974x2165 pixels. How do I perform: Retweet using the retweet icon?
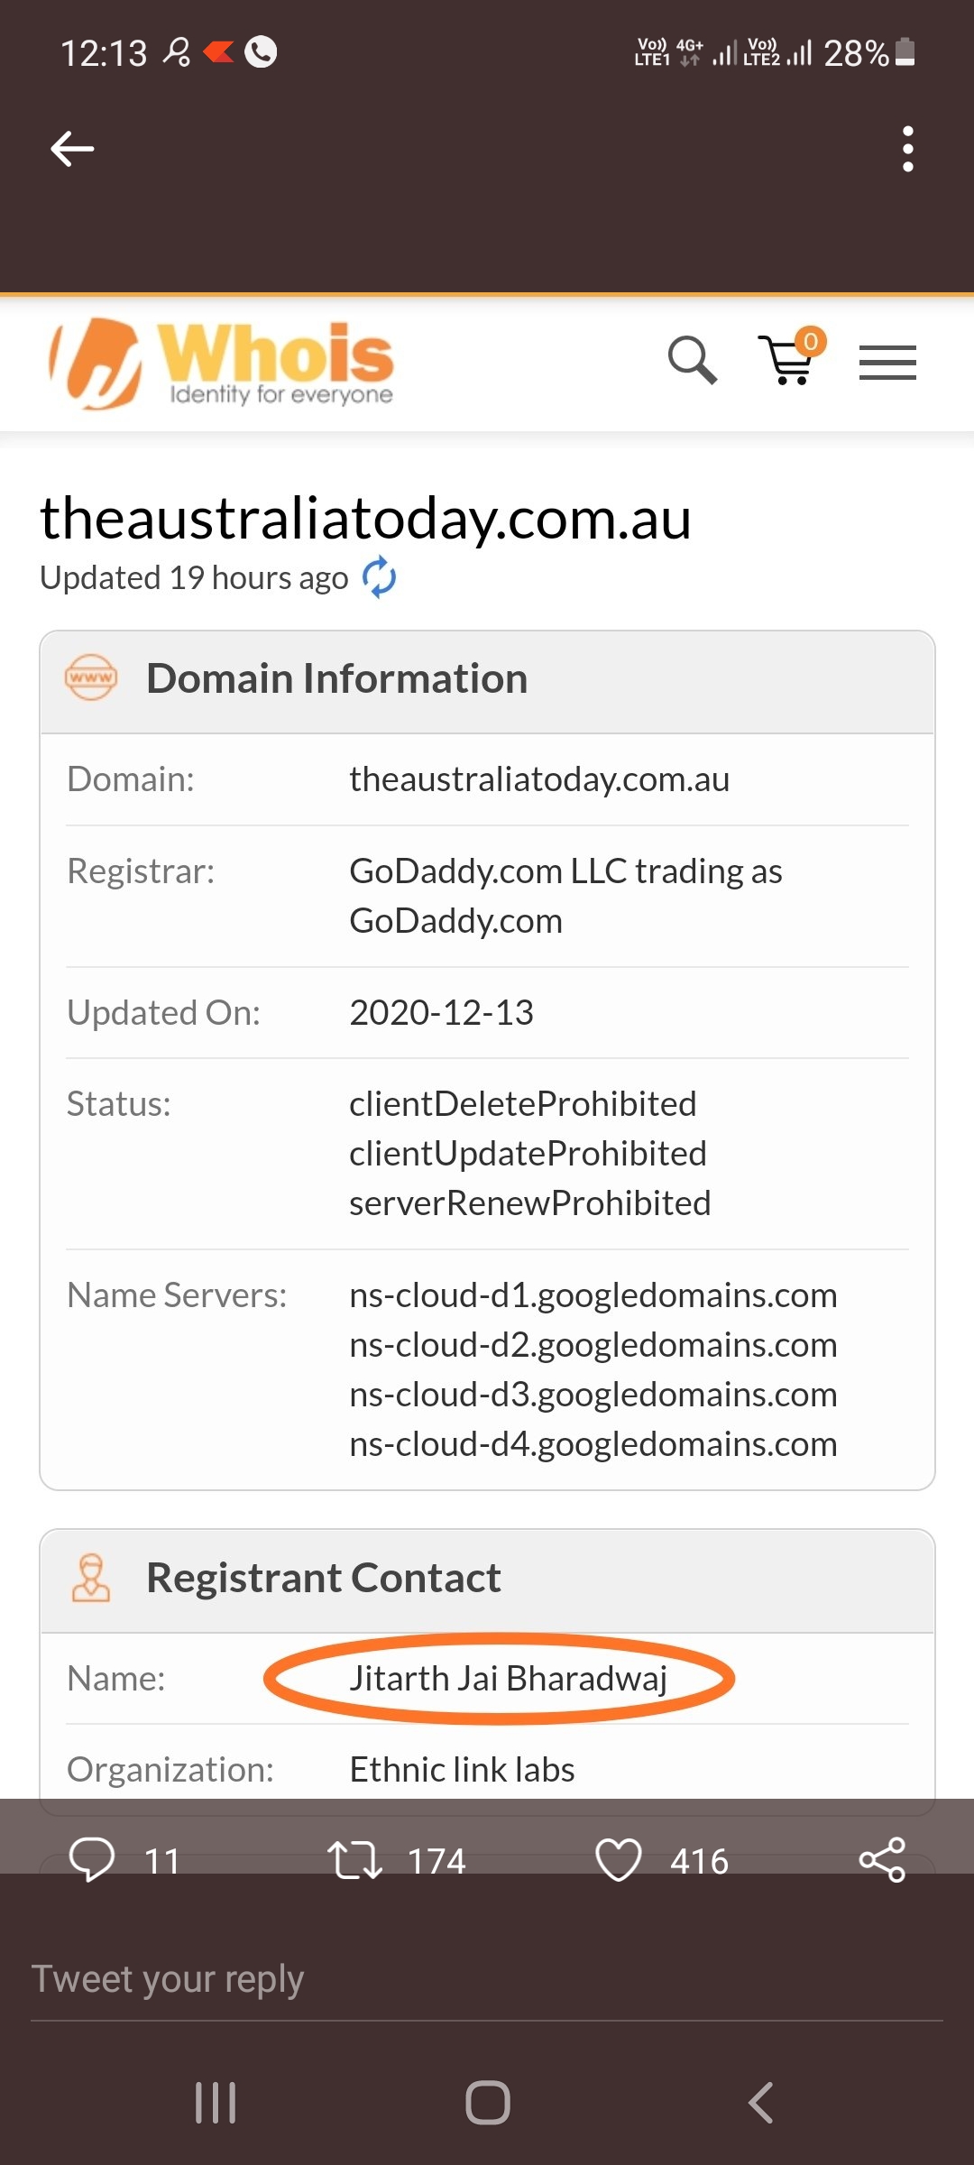[354, 1859]
